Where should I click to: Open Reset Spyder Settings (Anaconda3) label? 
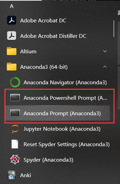pos(67,144)
